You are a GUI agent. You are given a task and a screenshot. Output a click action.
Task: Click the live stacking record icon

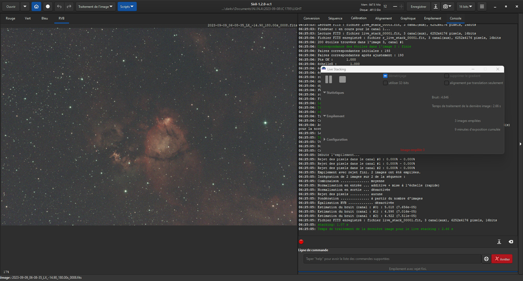click(48, 7)
